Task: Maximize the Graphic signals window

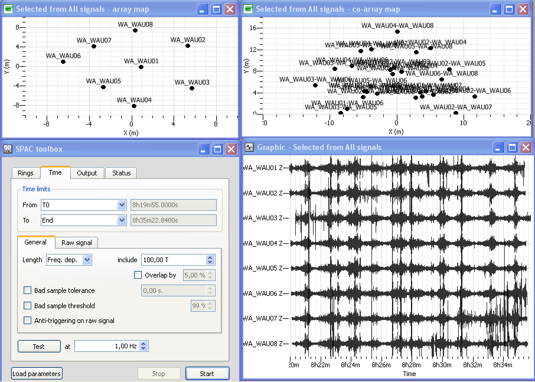Action: coord(512,147)
